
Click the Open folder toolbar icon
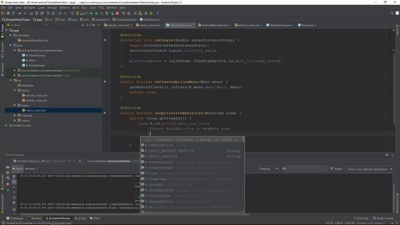click(x=2, y=13)
